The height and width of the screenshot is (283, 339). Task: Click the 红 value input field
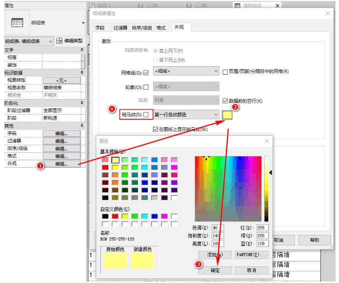click(262, 228)
